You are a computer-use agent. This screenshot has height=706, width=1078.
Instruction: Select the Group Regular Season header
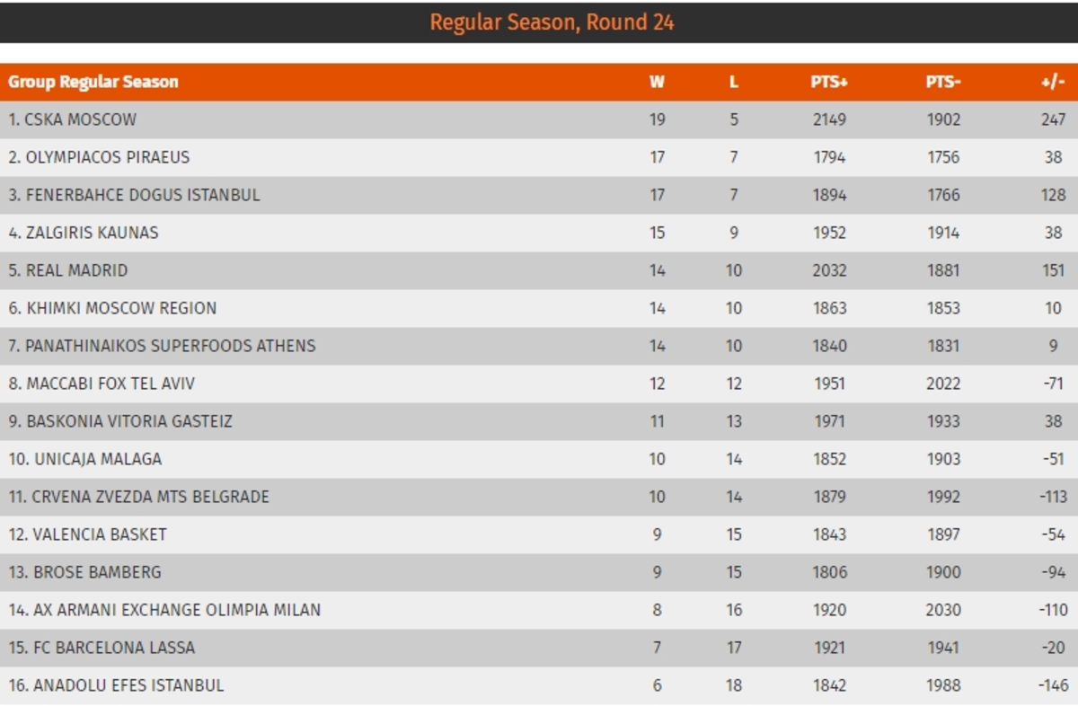(x=93, y=82)
